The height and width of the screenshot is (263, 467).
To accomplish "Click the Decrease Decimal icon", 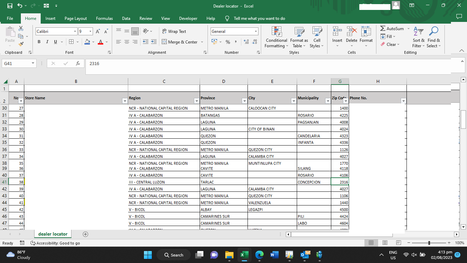I will 255,42.
